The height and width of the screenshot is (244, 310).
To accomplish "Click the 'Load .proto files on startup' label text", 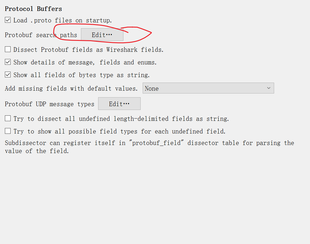I will click(63, 20).
